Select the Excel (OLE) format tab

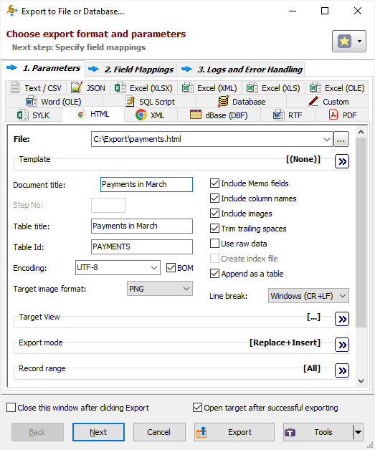click(337, 88)
